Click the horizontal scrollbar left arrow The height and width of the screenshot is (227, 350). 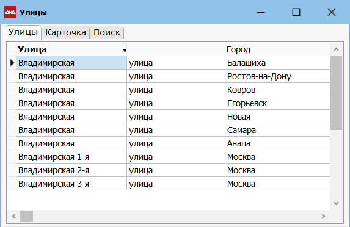pos(14,216)
